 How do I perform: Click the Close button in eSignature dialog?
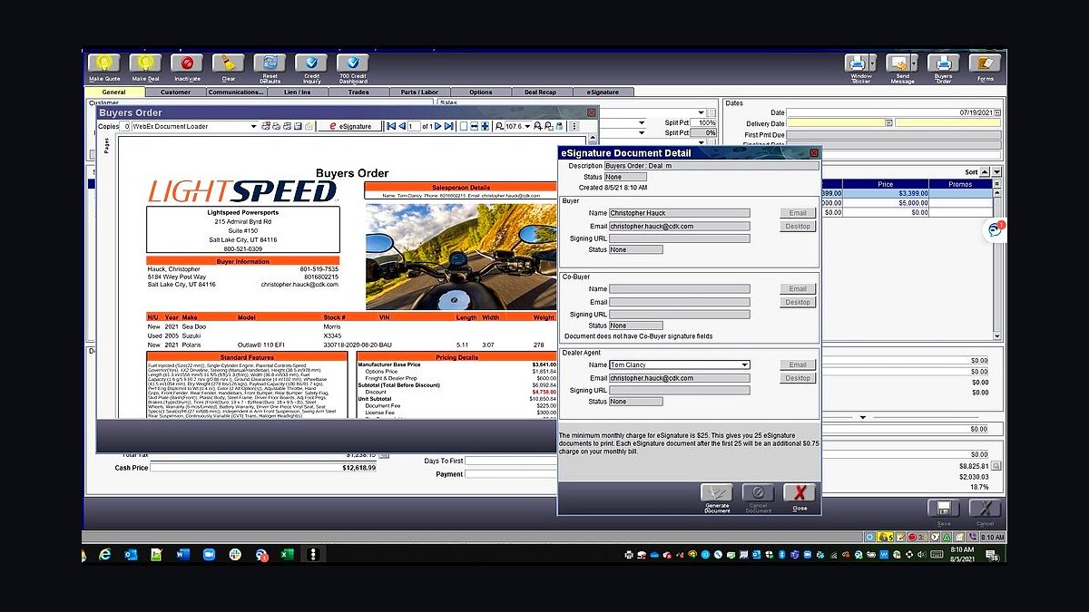pyautogui.click(x=800, y=498)
